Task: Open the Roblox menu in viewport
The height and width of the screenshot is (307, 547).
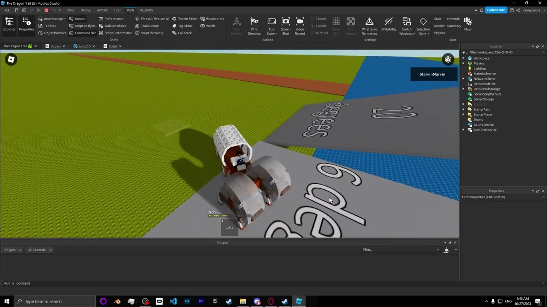Action: pos(11,60)
